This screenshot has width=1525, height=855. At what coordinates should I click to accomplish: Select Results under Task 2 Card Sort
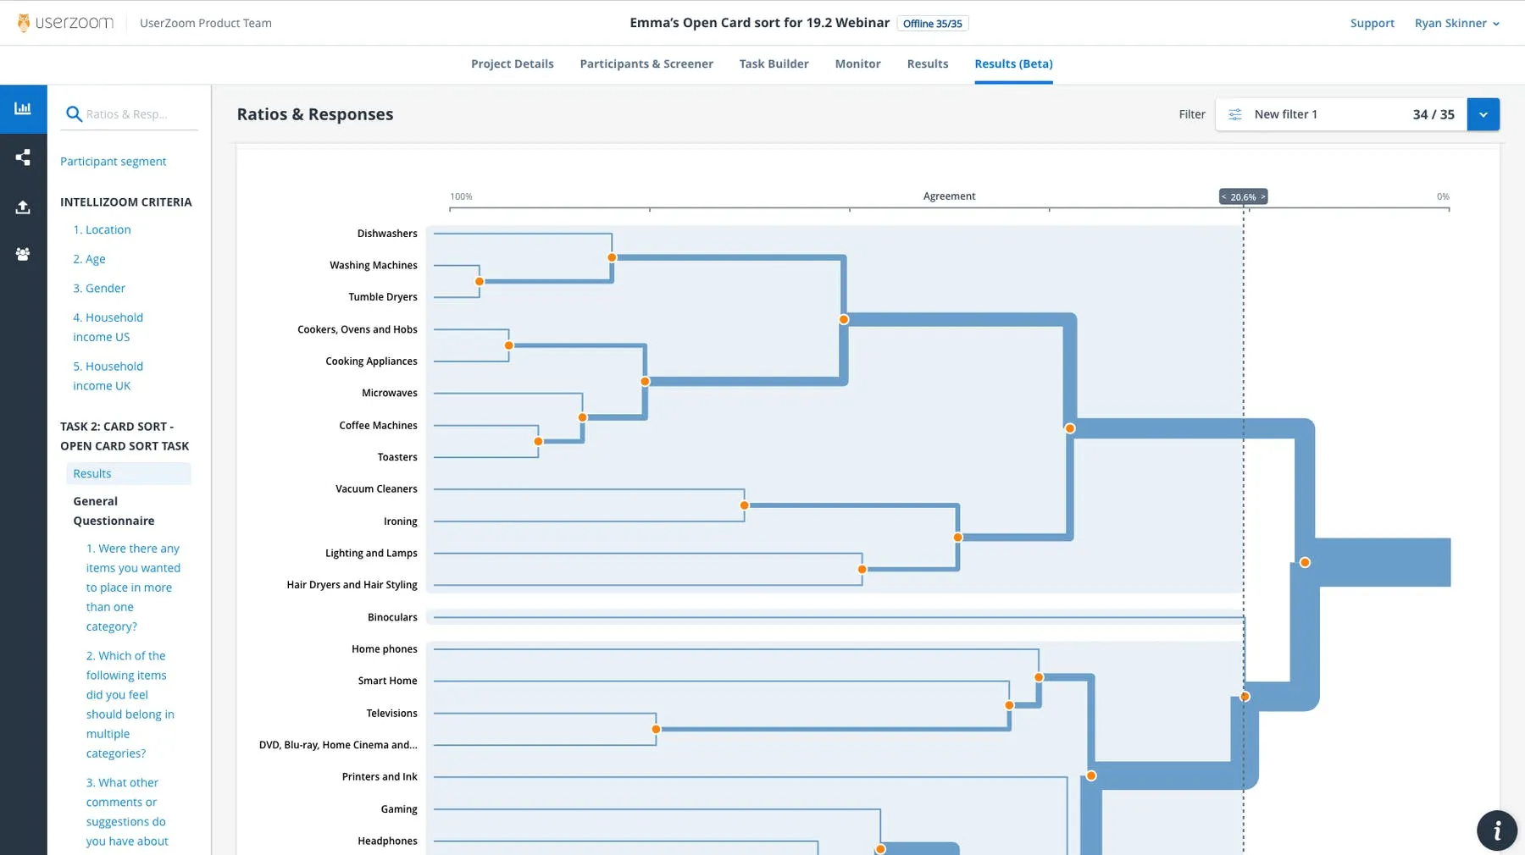[91, 473]
